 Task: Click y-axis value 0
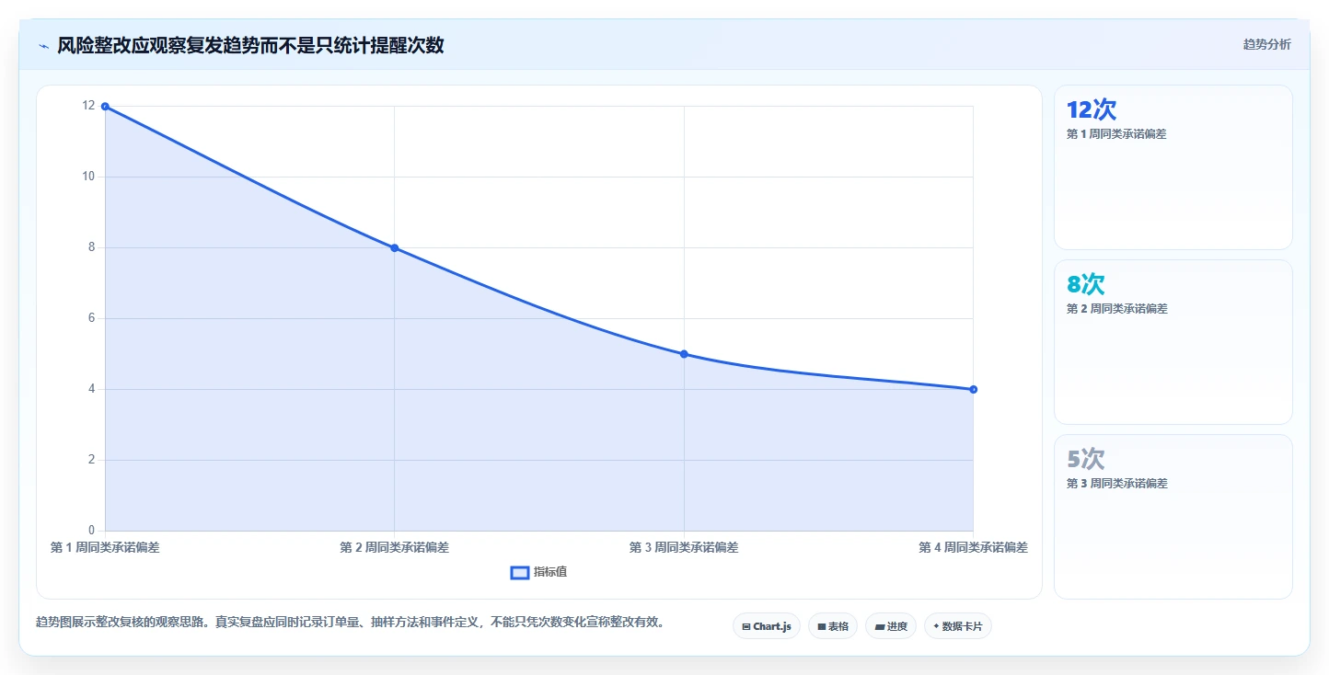pyautogui.click(x=91, y=531)
